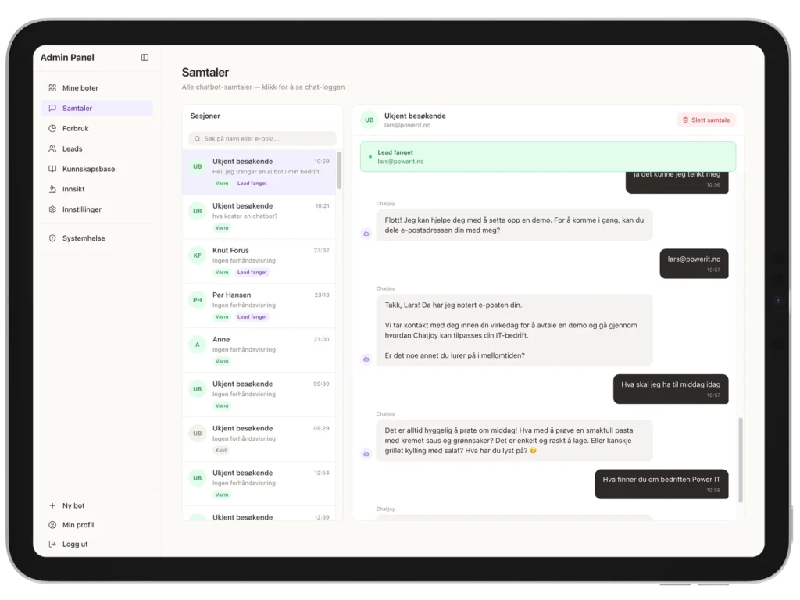This screenshot has height=600, width=800.
Task: Click the Leads people icon
Action: point(52,149)
